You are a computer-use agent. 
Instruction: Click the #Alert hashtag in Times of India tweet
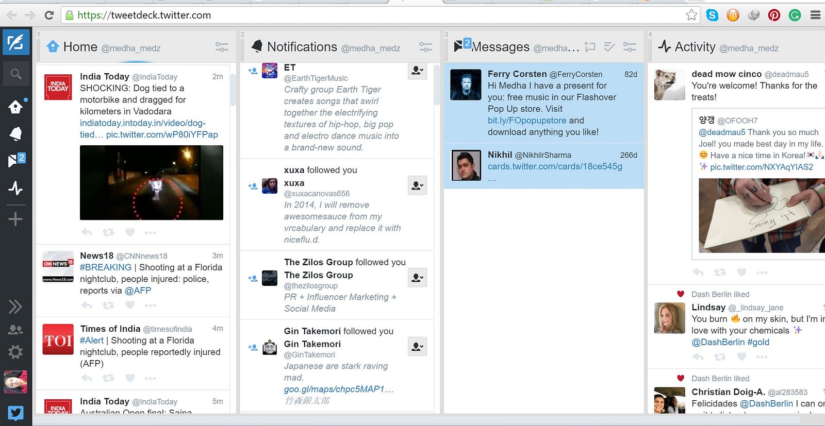[92, 340]
